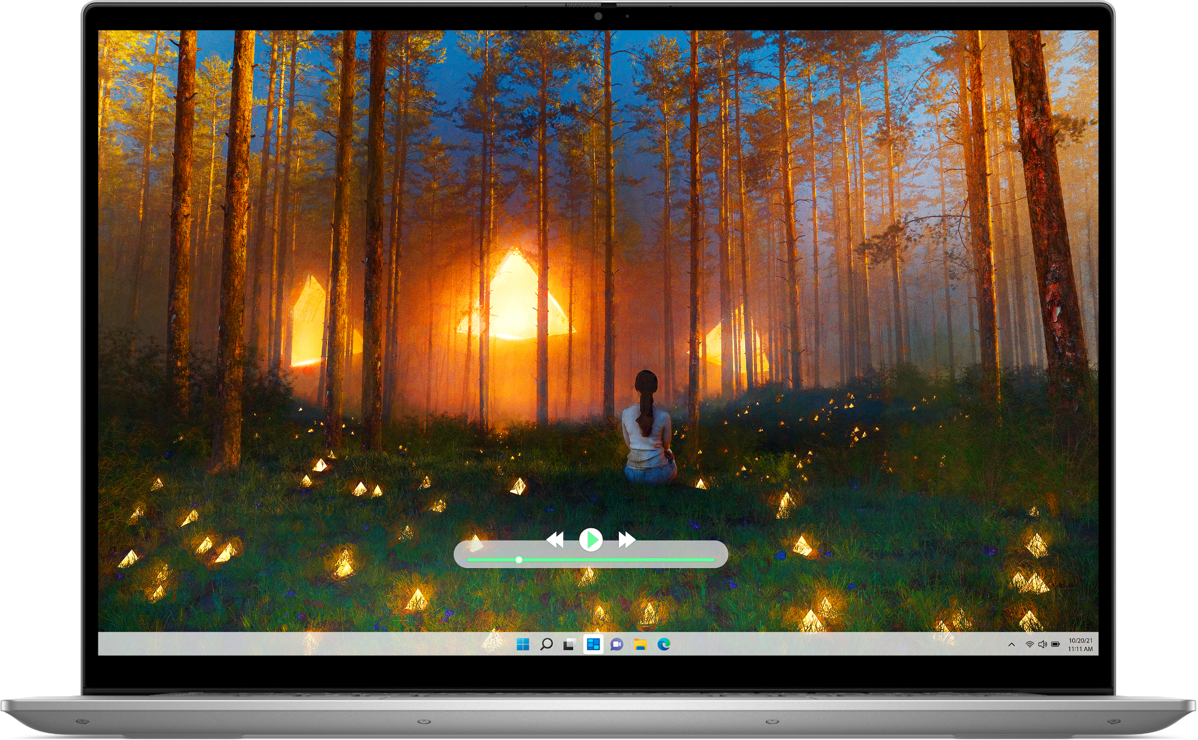Viewport: 1198px width, 740px height.
Task: Click the empty taskbar area left of Start
Action: pyautogui.click(x=292, y=644)
